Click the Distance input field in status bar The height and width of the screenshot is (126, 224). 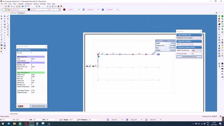[x=93, y=120]
